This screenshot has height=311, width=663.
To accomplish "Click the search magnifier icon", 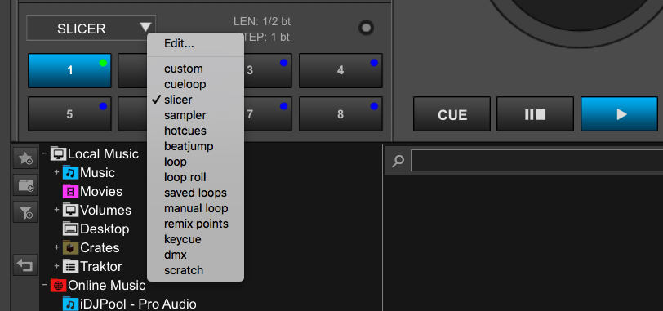I will (398, 161).
